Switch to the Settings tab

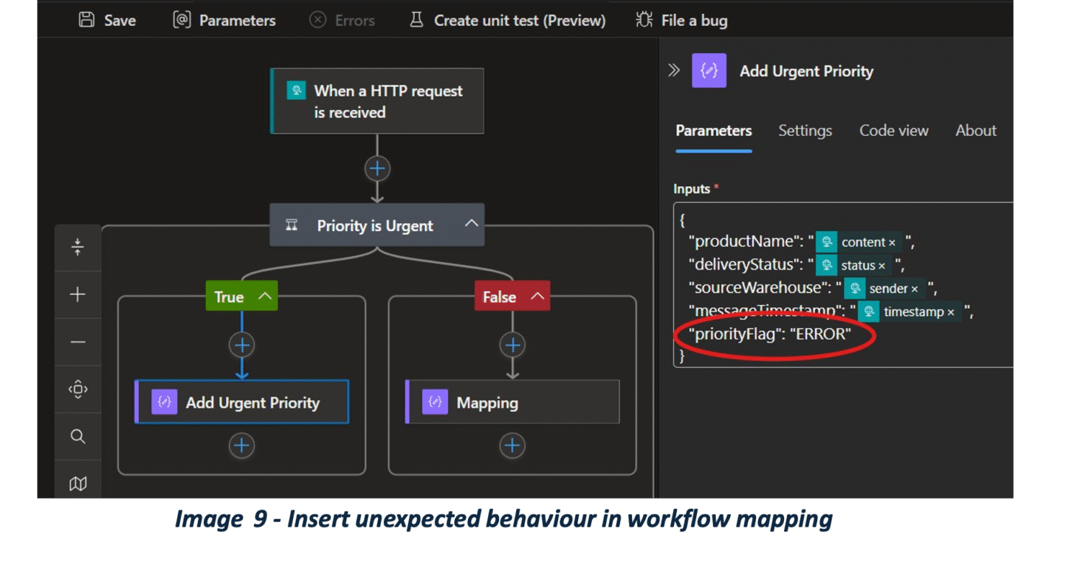[x=805, y=131]
